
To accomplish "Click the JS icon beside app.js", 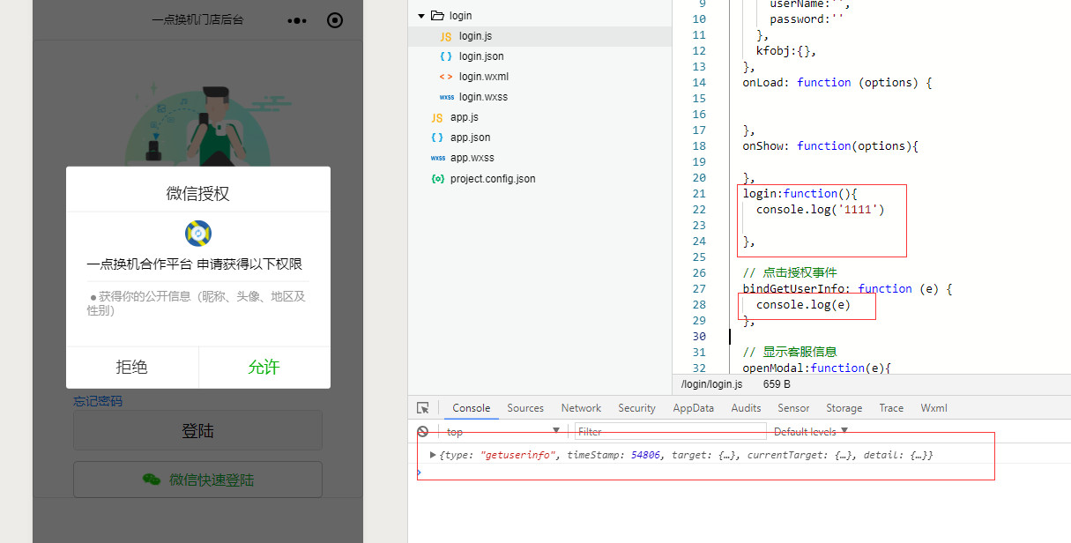I will [x=437, y=117].
